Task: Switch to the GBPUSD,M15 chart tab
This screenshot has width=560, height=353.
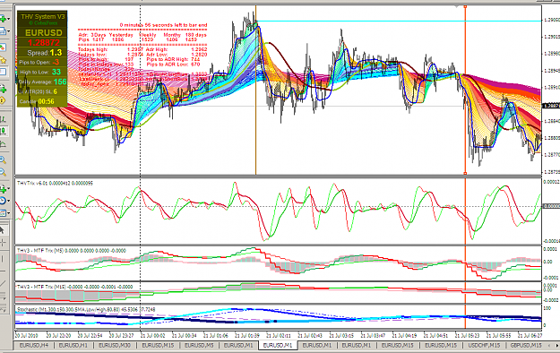Action: coord(526,346)
